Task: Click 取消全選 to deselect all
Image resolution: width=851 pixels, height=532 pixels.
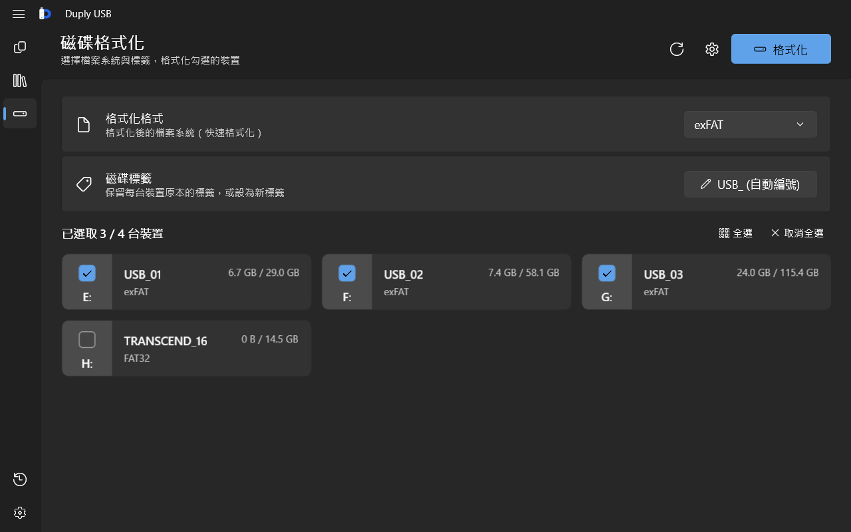Action: pos(797,233)
